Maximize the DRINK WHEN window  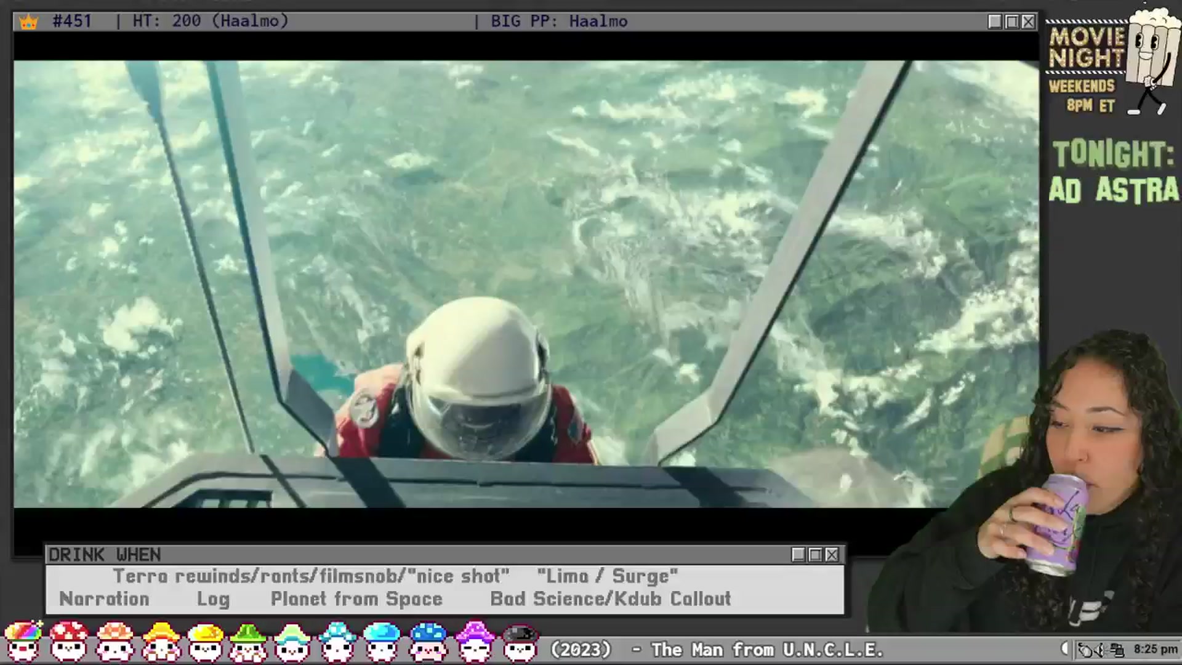click(x=815, y=555)
